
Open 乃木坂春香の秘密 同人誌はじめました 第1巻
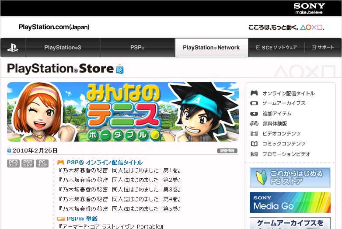(x=119, y=170)
